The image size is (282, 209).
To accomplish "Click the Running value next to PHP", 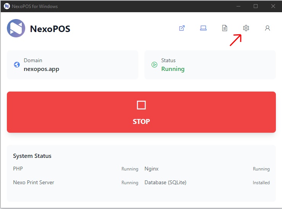I will (x=130, y=169).
